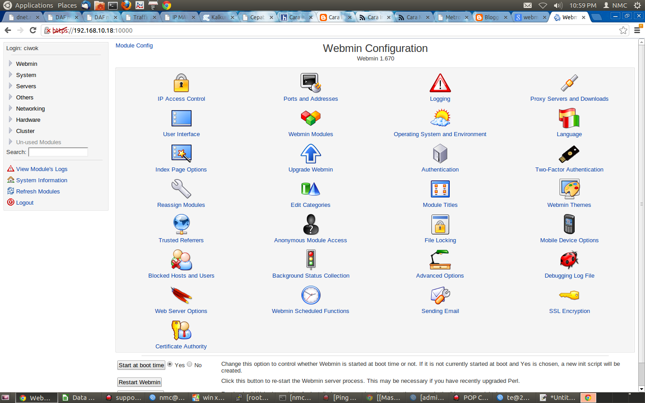Open Debugging Log File ladybug icon
The image size is (645, 403).
569,260
